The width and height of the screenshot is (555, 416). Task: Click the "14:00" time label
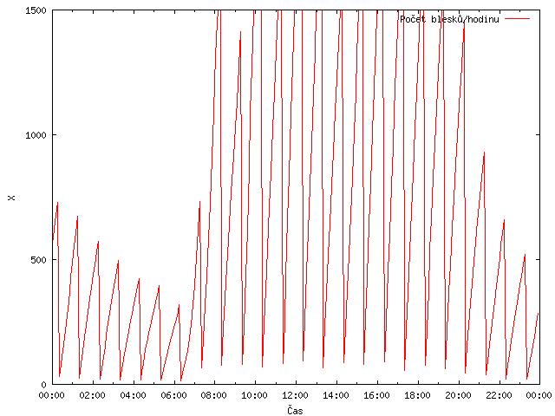click(x=336, y=395)
